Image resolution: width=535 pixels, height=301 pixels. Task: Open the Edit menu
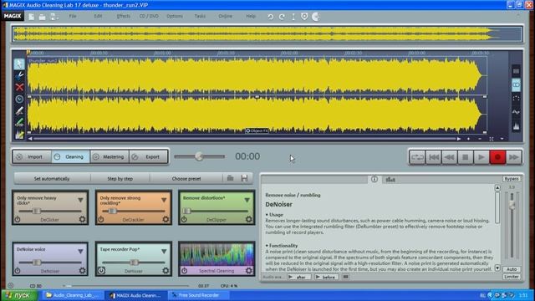(x=98, y=16)
